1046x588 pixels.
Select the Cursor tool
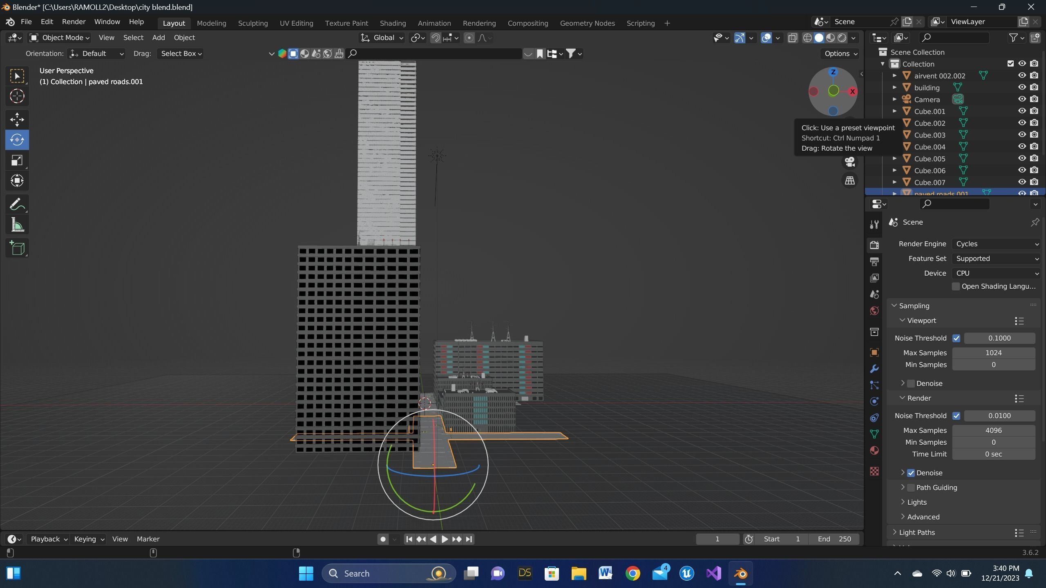[17, 96]
